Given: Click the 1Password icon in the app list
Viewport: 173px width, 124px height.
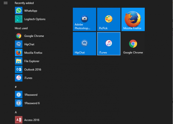Looking at the screenshot, I should 19,95.
